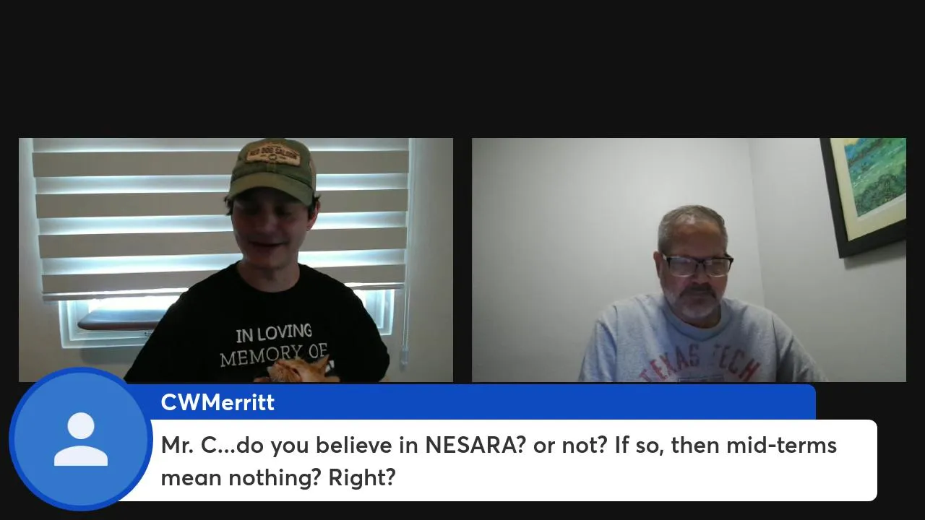Click the "IN LOVING MEMORY OF" shirt text

click(274, 343)
